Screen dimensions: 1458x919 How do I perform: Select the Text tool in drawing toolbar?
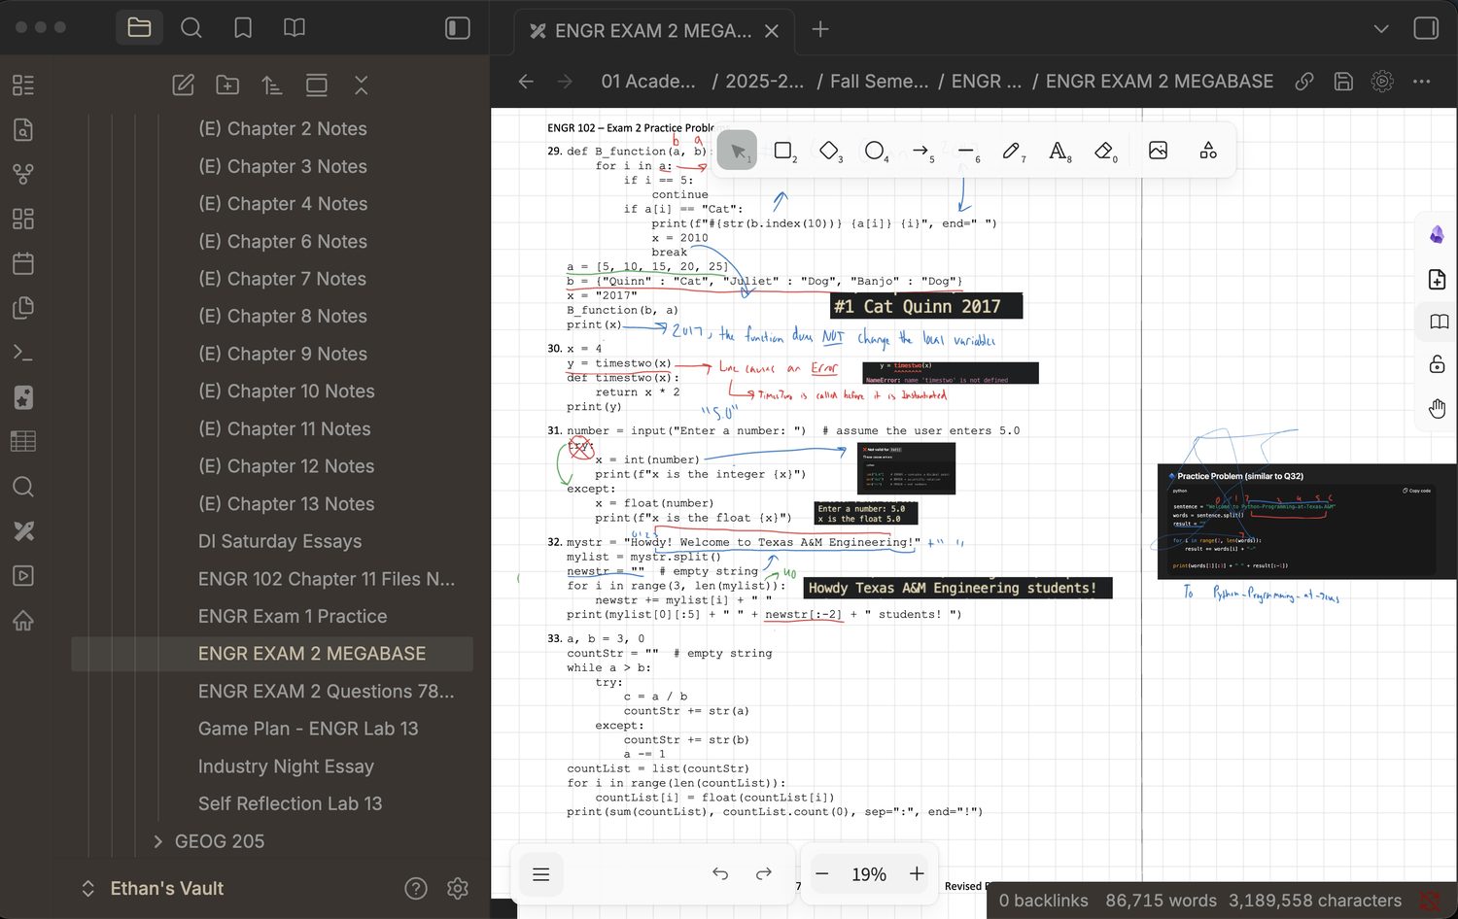(1058, 151)
